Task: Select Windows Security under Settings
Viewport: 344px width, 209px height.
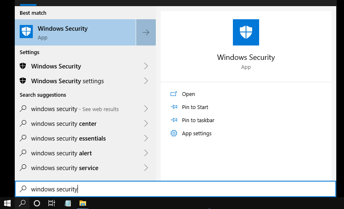Action: coord(85,66)
